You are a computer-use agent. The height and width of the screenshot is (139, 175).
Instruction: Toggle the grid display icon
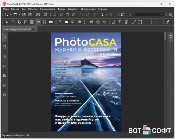(95, 14)
